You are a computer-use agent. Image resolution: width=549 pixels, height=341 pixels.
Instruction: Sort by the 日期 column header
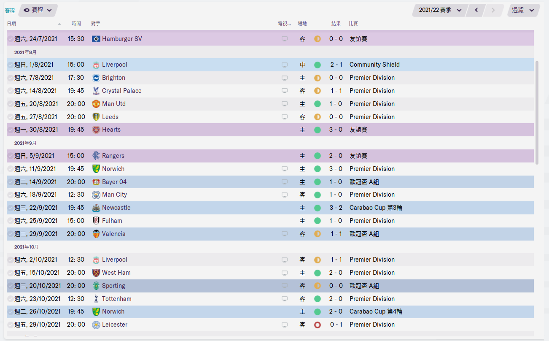(12, 24)
